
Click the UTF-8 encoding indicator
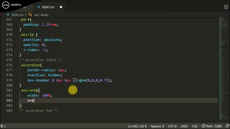[172, 126]
